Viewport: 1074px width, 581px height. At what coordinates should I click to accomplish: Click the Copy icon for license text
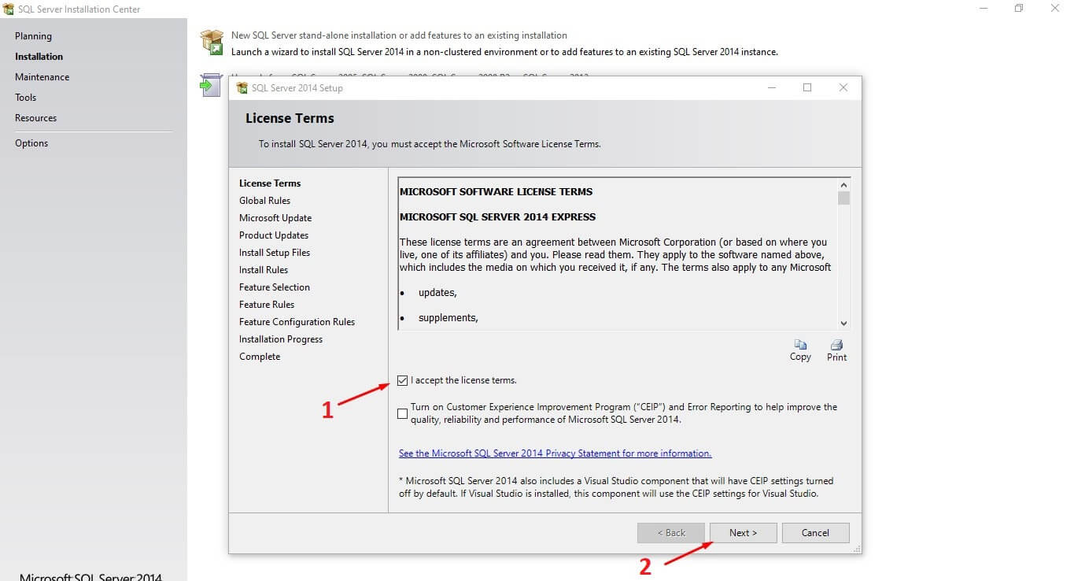800,345
